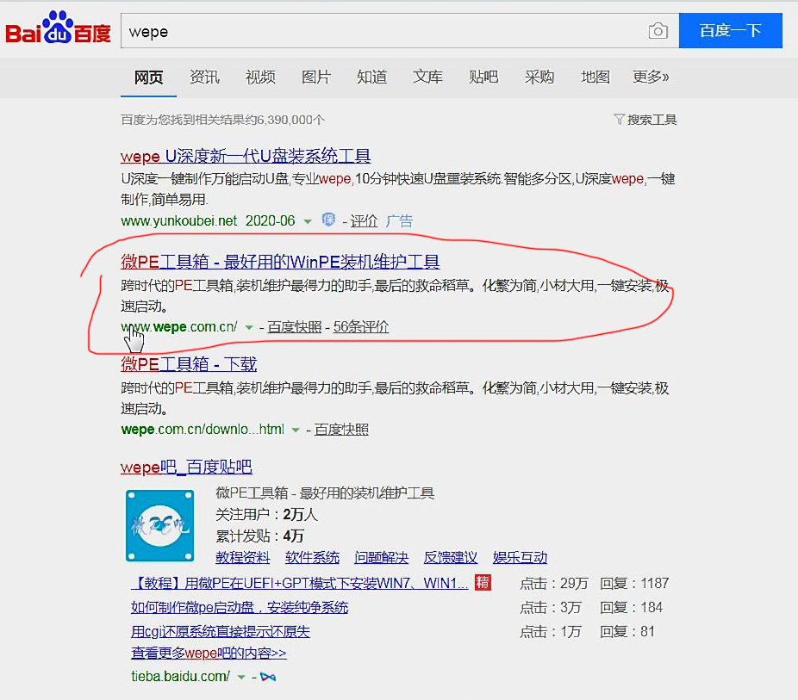This screenshot has height=700, width=798.
Task: Click the wepe吧 forum avatar image
Action: coord(159,523)
